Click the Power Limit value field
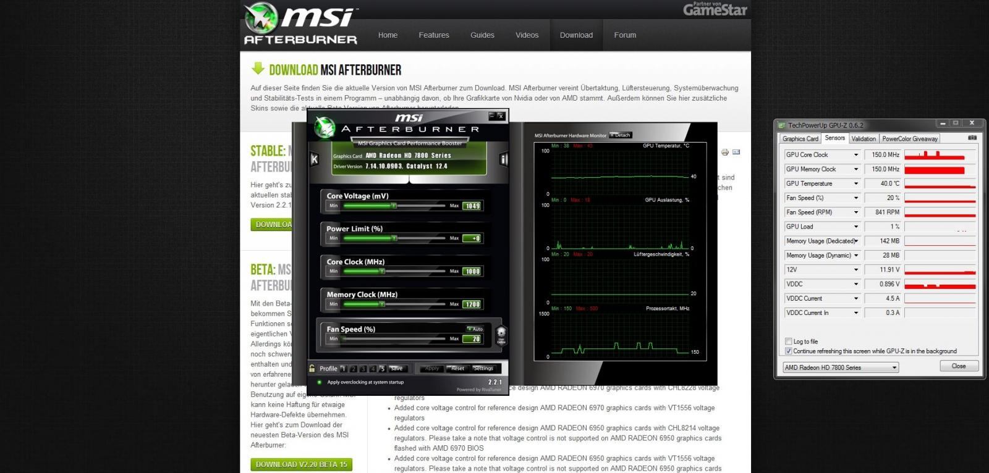Screen dimensions: 989x473 pyautogui.click(x=472, y=238)
